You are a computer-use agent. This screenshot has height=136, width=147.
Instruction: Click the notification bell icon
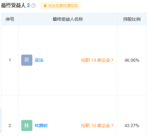(45, 6)
